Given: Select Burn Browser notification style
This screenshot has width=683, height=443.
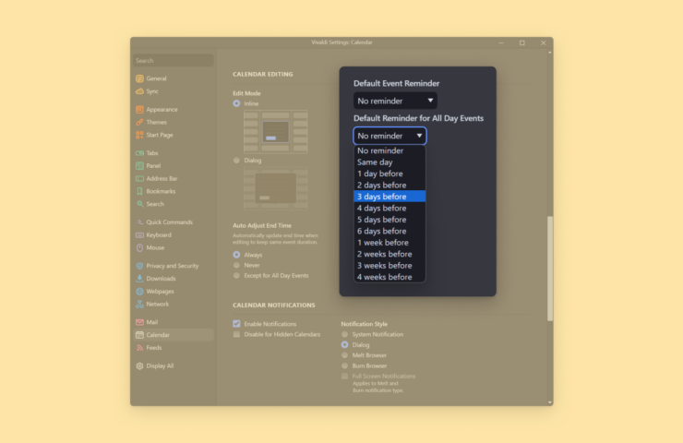Looking at the screenshot, I should tap(344, 365).
